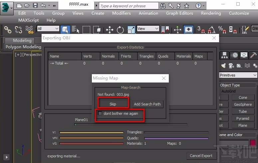The width and height of the screenshot is (258, 163).
Task: Open the Subscription Center key icon
Action: pos(171,6)
